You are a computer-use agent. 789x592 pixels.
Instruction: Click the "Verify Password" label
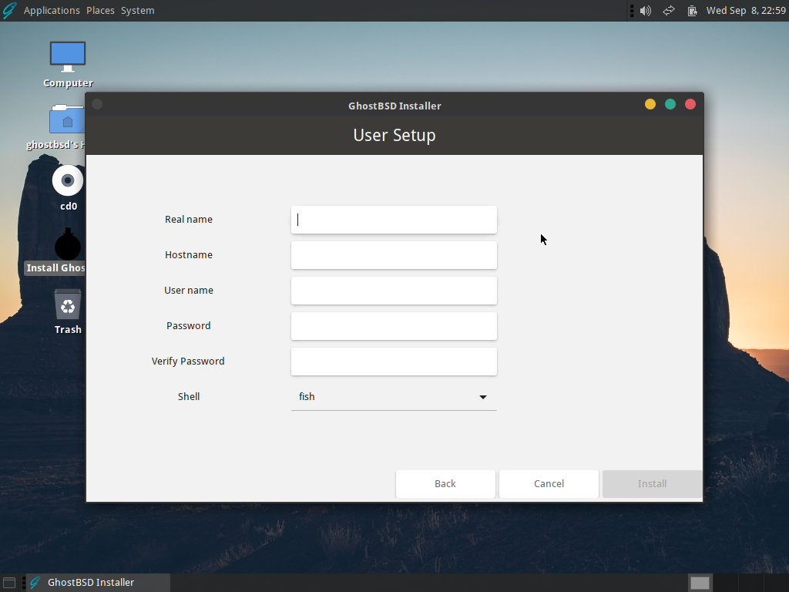pyautogui.click(x=188, y=362)
